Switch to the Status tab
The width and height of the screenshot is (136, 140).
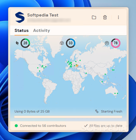[22, 31]
